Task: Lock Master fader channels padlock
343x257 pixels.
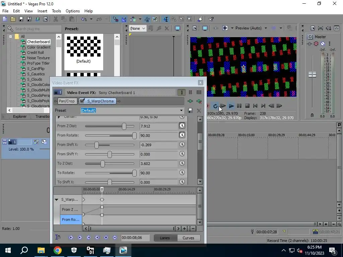Action: click(312, 115)
